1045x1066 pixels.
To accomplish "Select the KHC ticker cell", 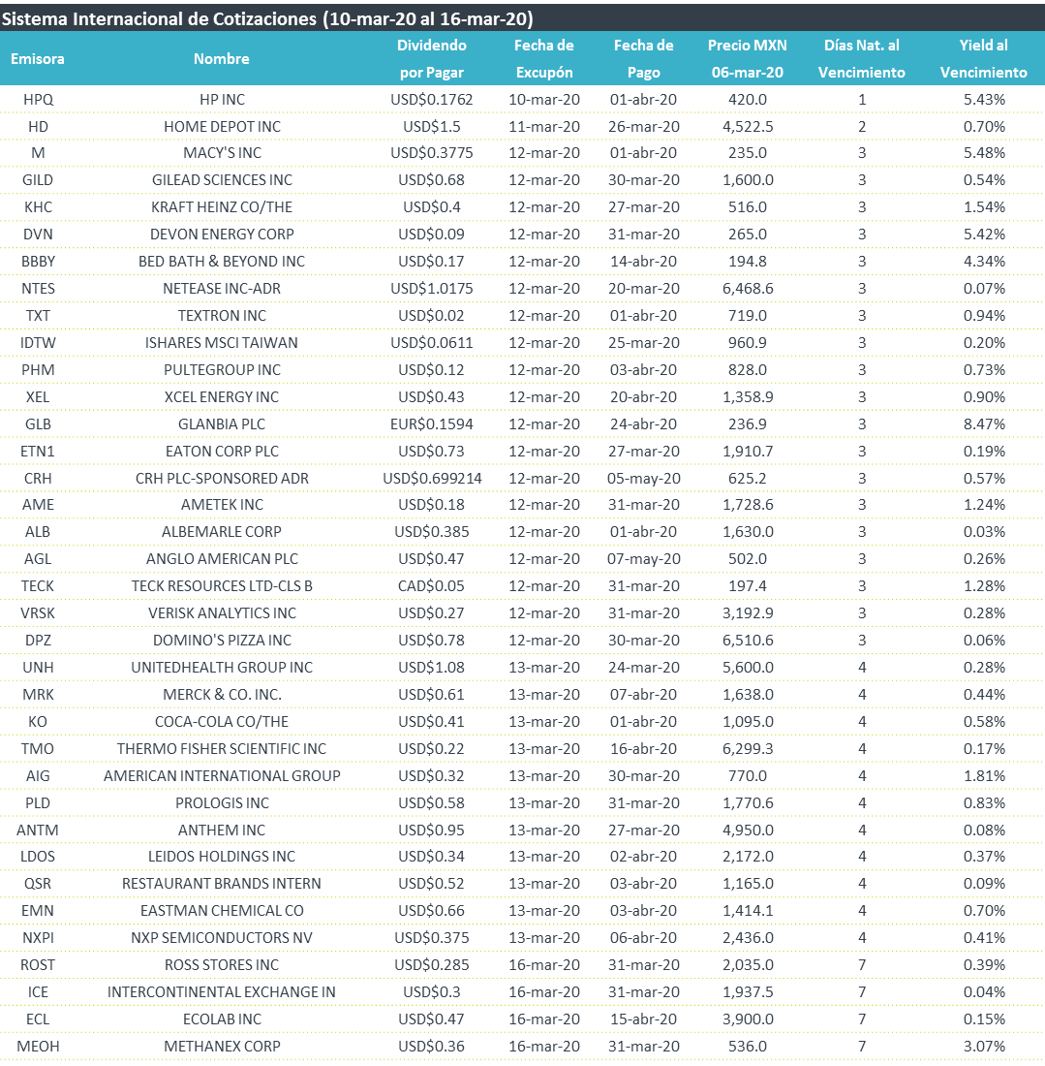I will coord(38,207).
